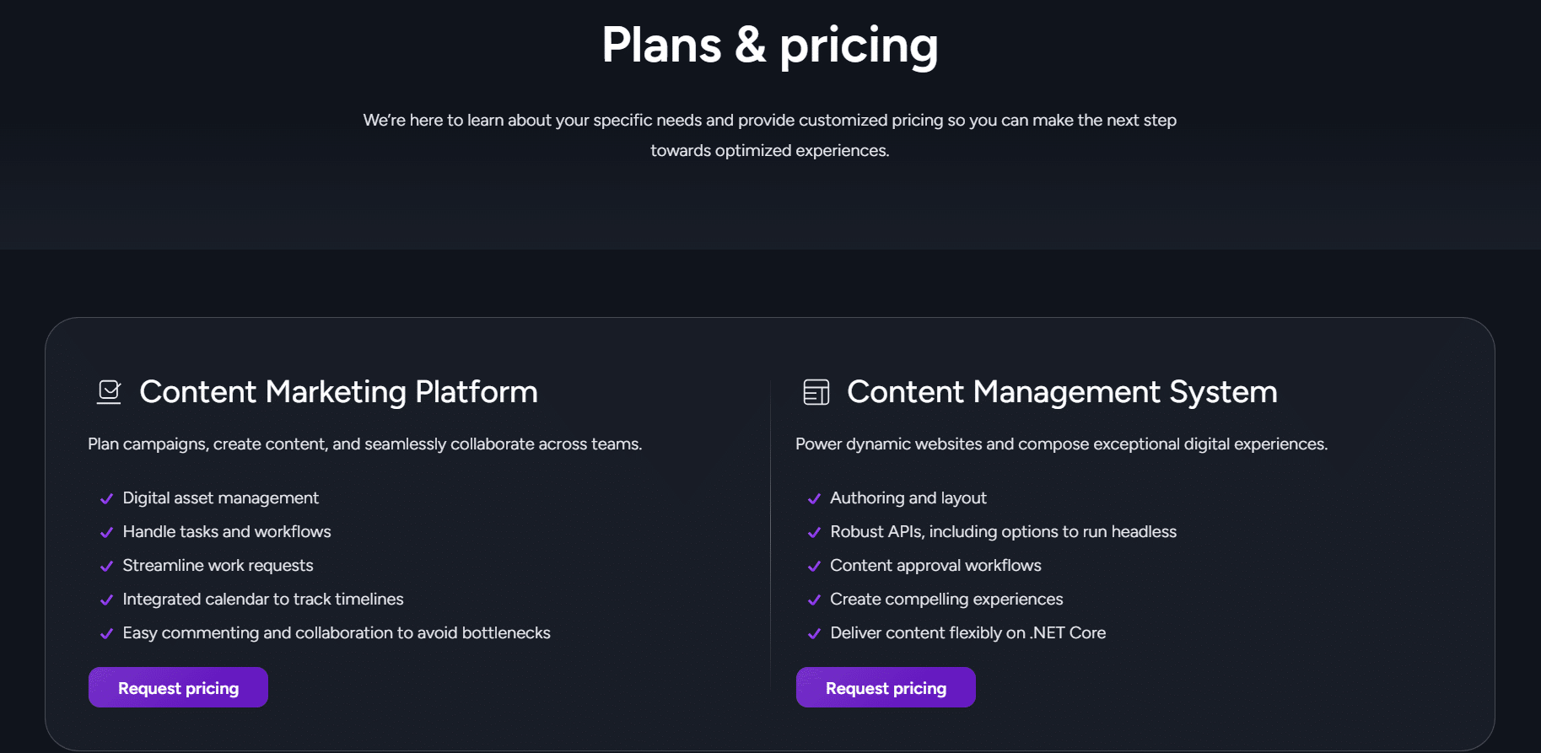Select the Content Marketing Platform title

[x=339, y=391]
